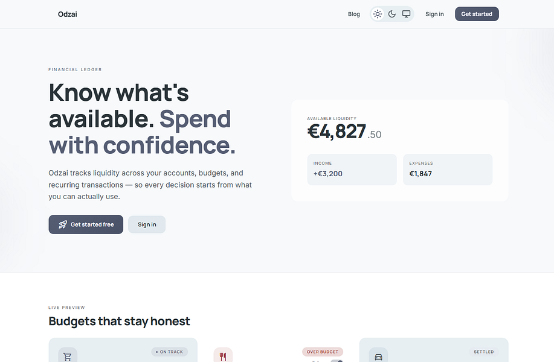Click the Get started header button
Screen dimensions: 554x362
(x=477, y=14)
